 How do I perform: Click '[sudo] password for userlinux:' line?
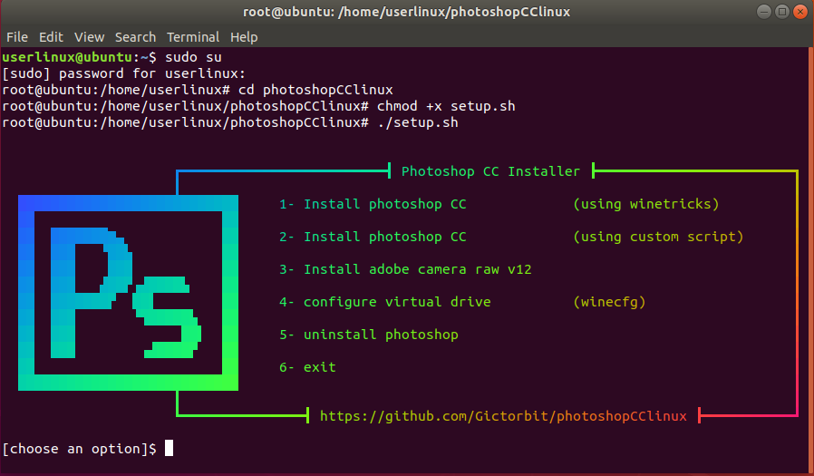coord(123,73)
